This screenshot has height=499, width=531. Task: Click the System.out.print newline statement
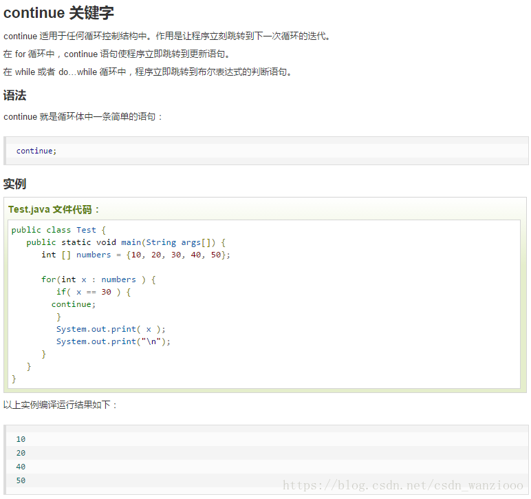[x=113, y=341]
